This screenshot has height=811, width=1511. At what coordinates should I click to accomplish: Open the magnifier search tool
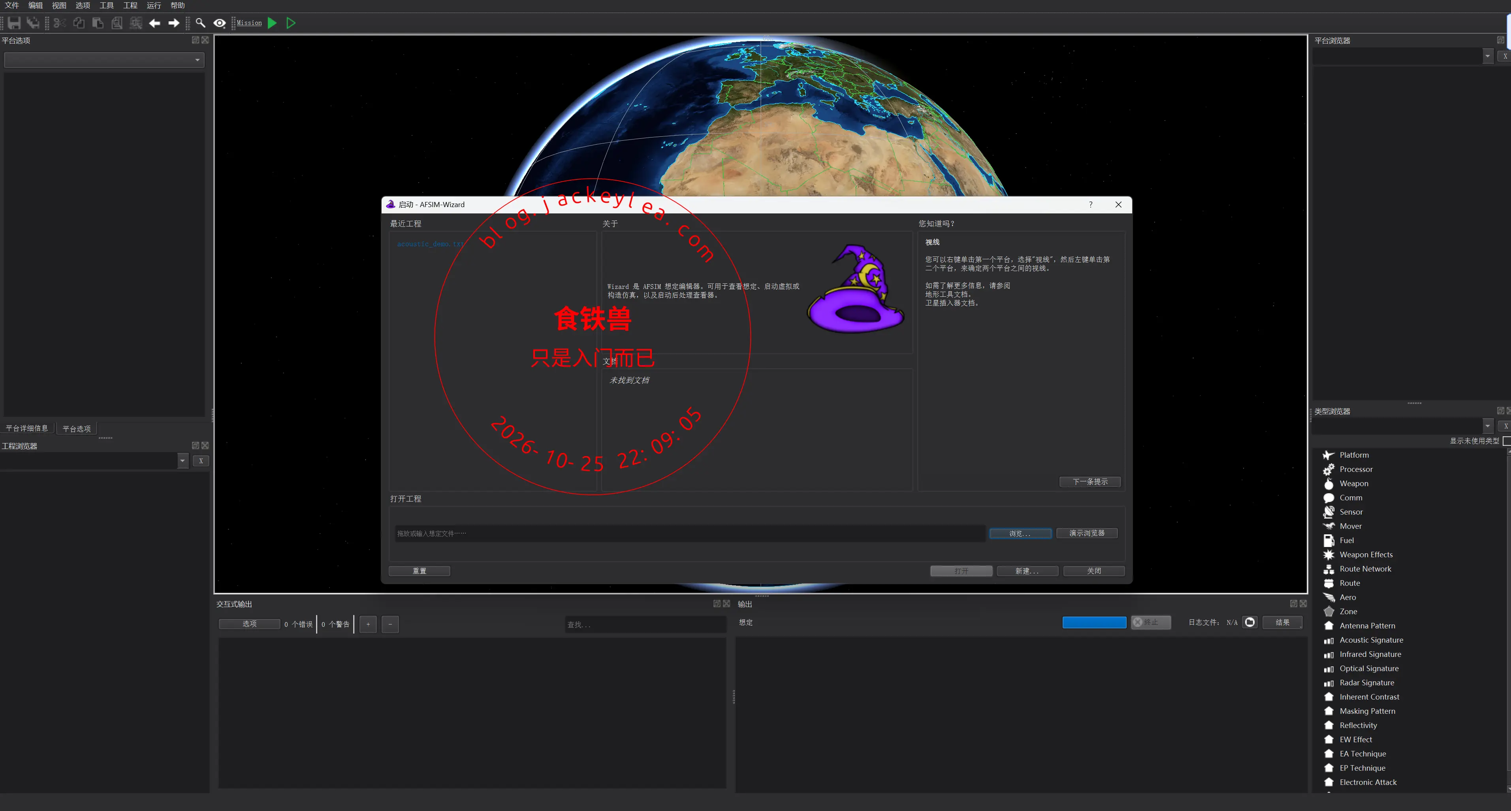point(200,23)
